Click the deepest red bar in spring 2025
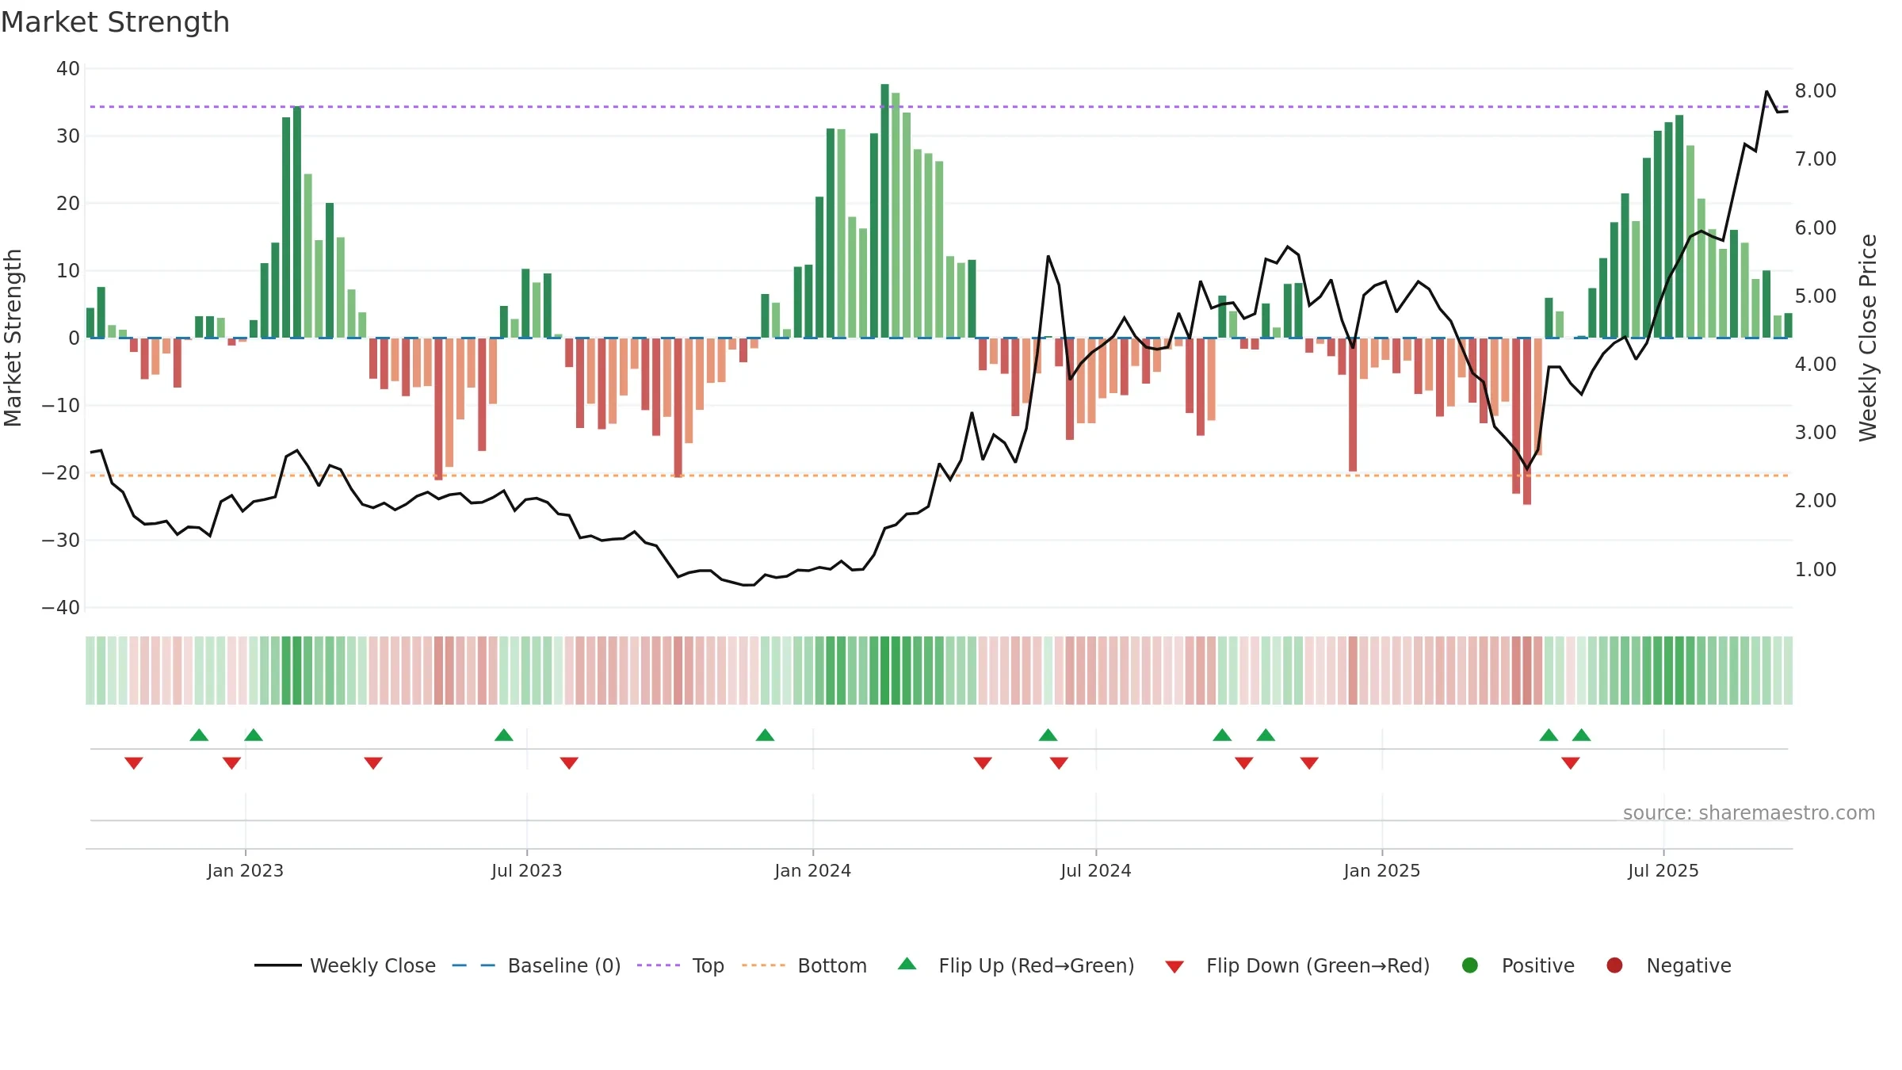This screenshot has height=1070, width=1902. coord(1527,421)
